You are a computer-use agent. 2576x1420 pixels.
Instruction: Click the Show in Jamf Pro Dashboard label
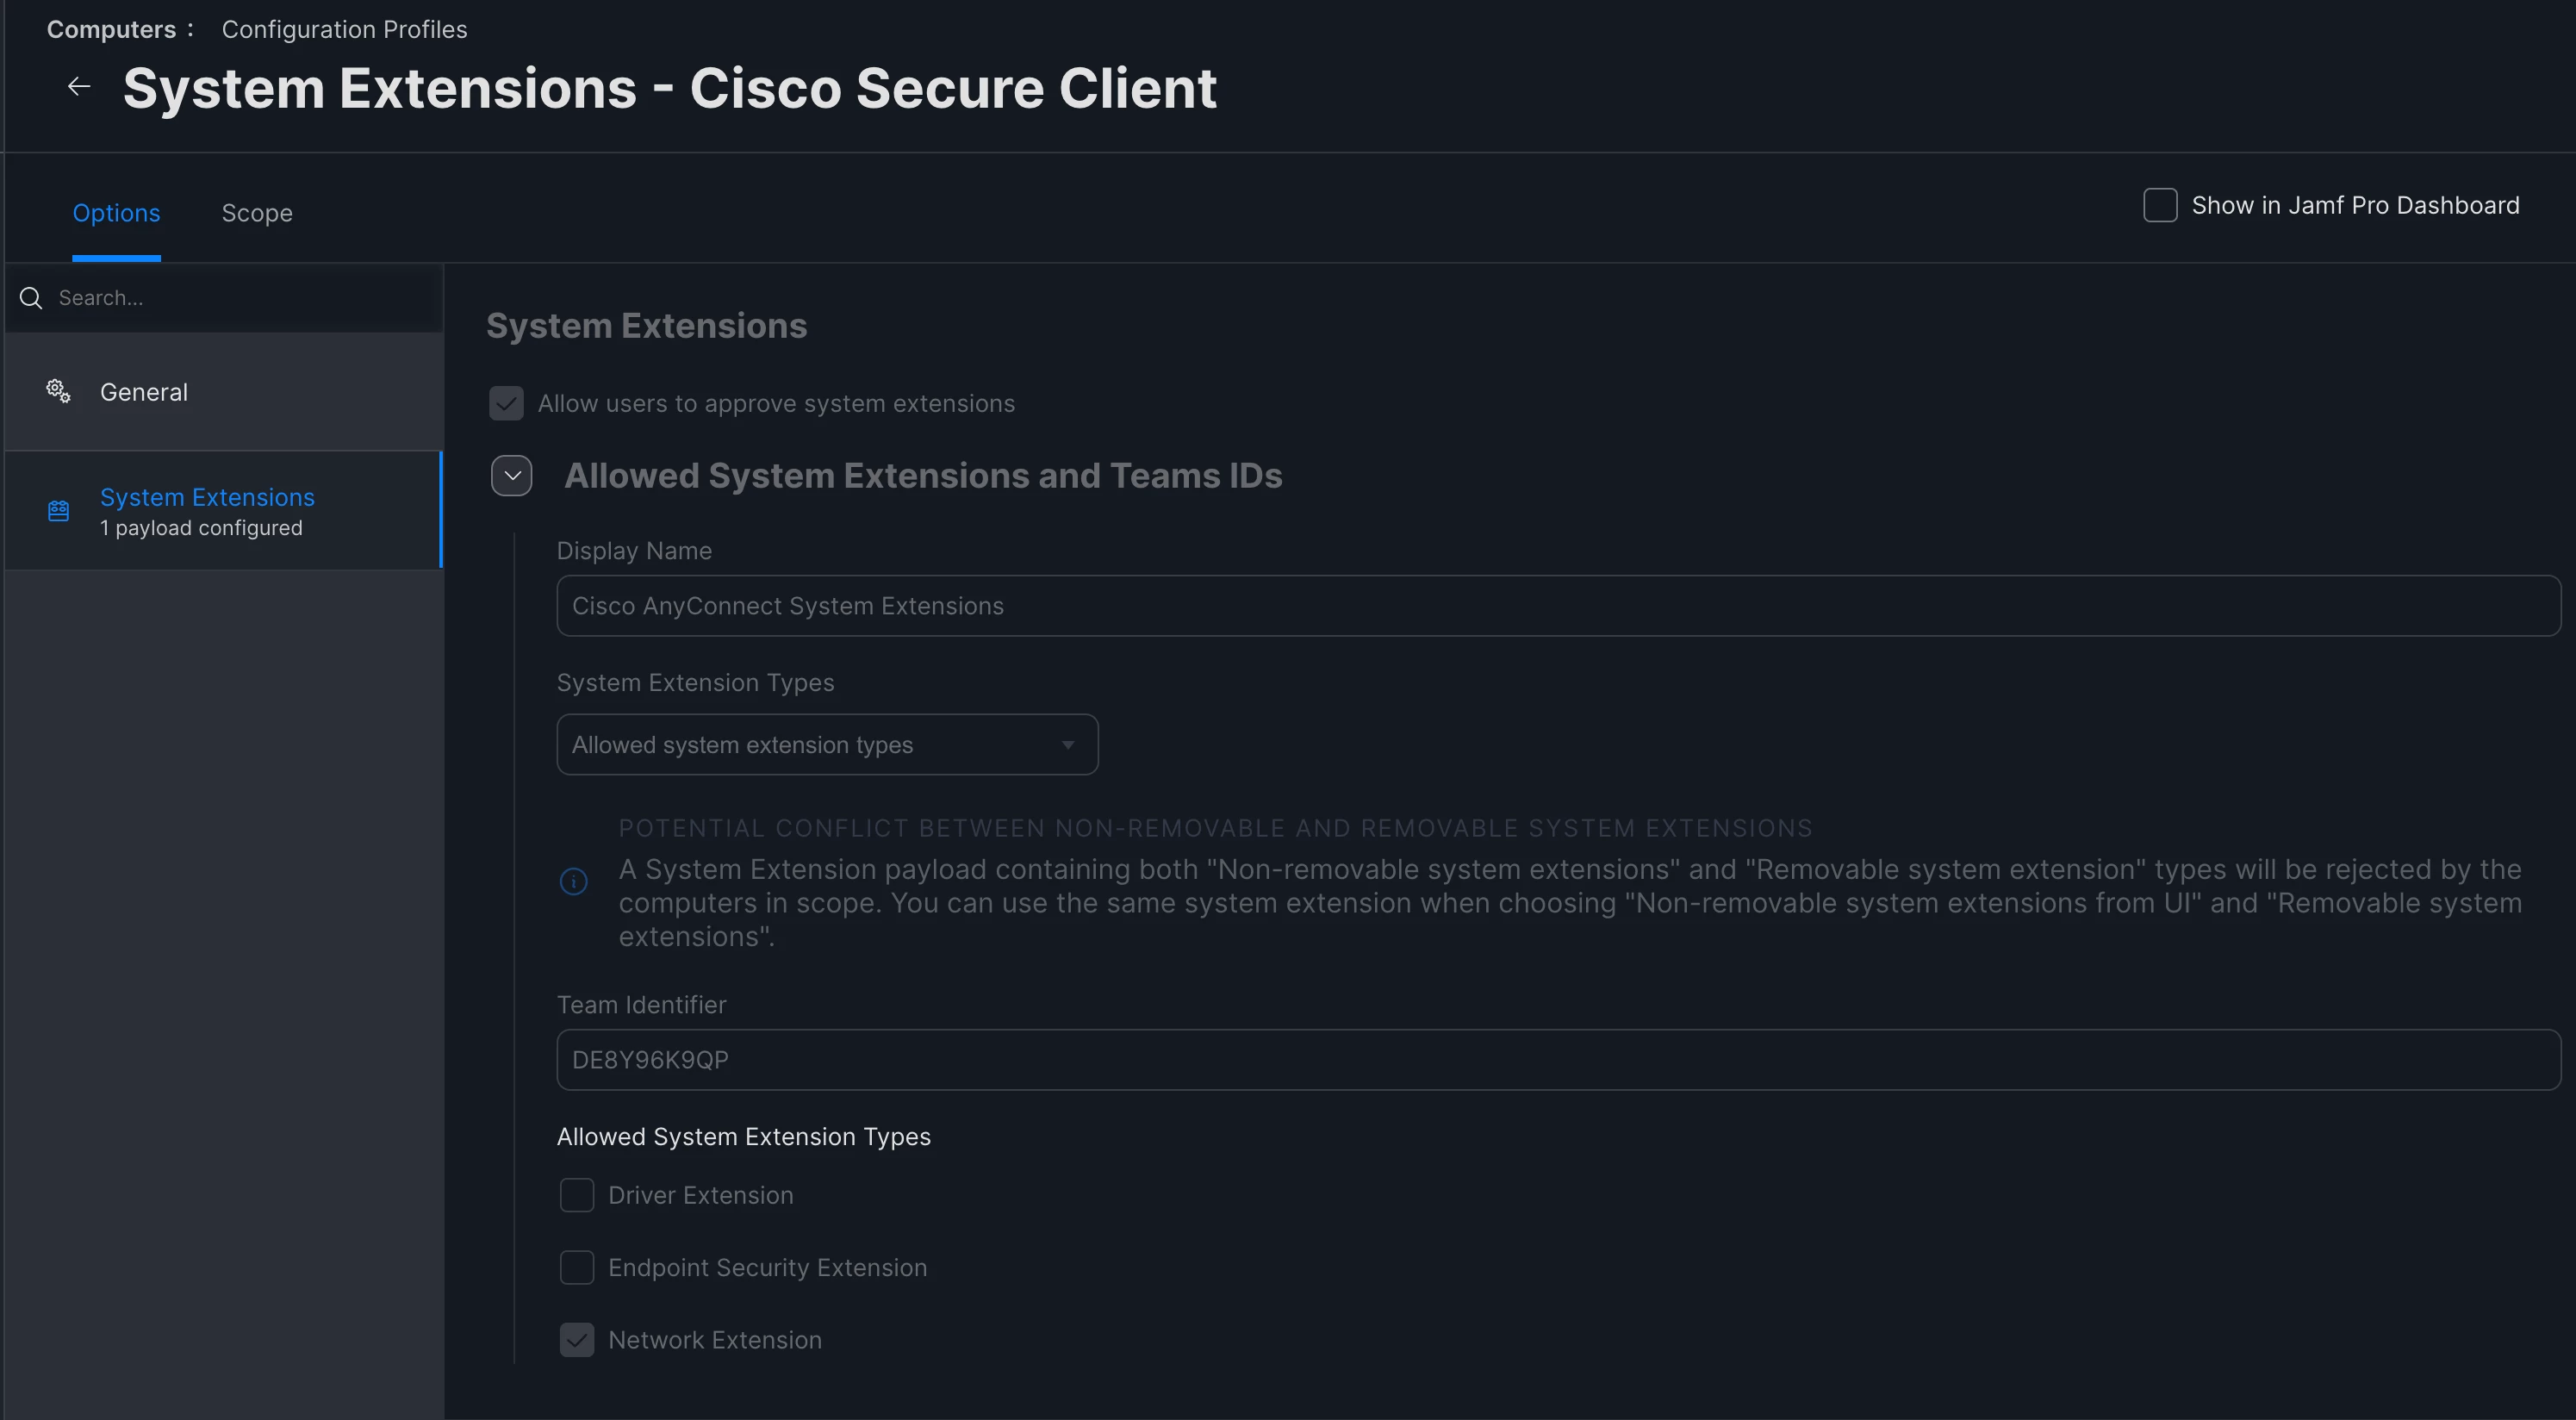2355,205
